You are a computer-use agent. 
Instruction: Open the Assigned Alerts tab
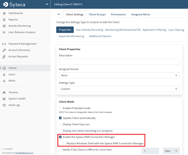click(x=141, y=14)
